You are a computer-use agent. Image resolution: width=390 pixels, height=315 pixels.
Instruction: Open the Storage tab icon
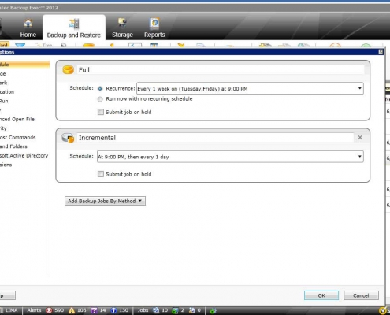122,23
